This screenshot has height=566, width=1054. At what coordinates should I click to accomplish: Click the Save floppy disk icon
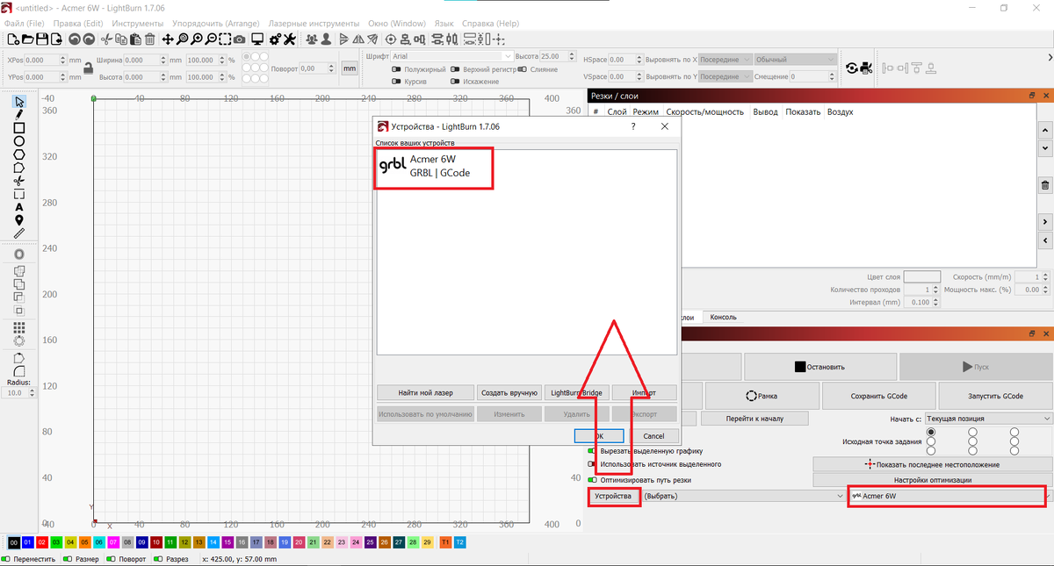42,39
